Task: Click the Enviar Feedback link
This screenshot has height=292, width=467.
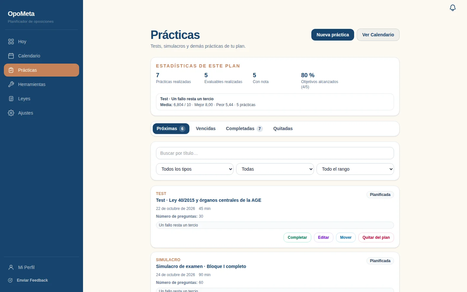Action: (42, 280)
